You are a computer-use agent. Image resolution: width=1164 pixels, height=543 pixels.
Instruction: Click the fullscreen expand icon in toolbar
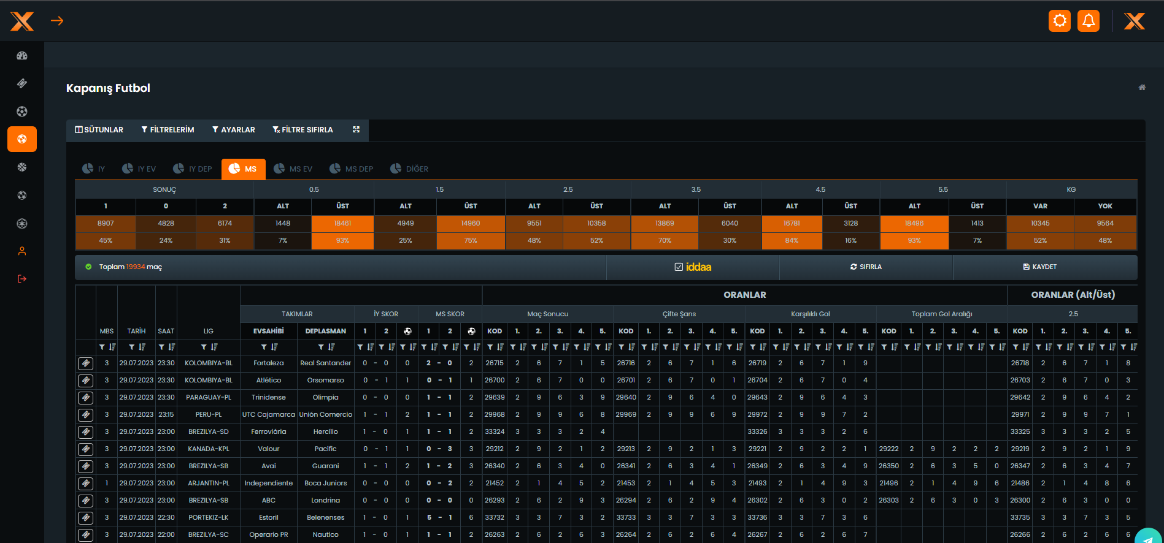click(356, 130)
